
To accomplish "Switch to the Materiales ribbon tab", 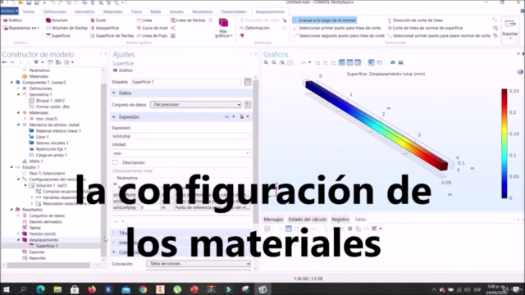I will pyautogui.click(x=113, y=11).
